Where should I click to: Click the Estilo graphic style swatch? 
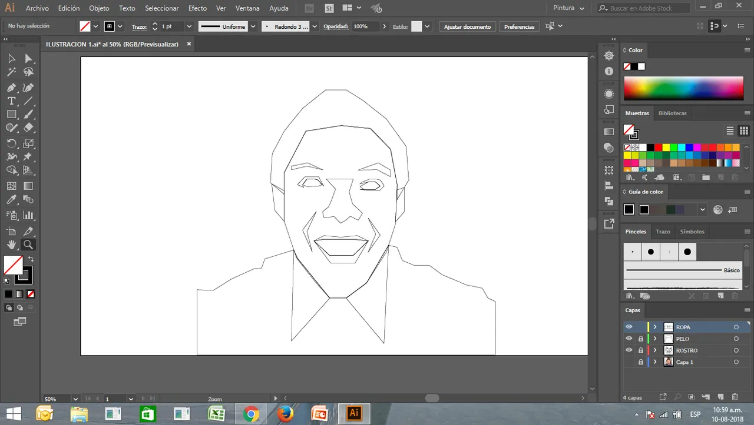416,26
